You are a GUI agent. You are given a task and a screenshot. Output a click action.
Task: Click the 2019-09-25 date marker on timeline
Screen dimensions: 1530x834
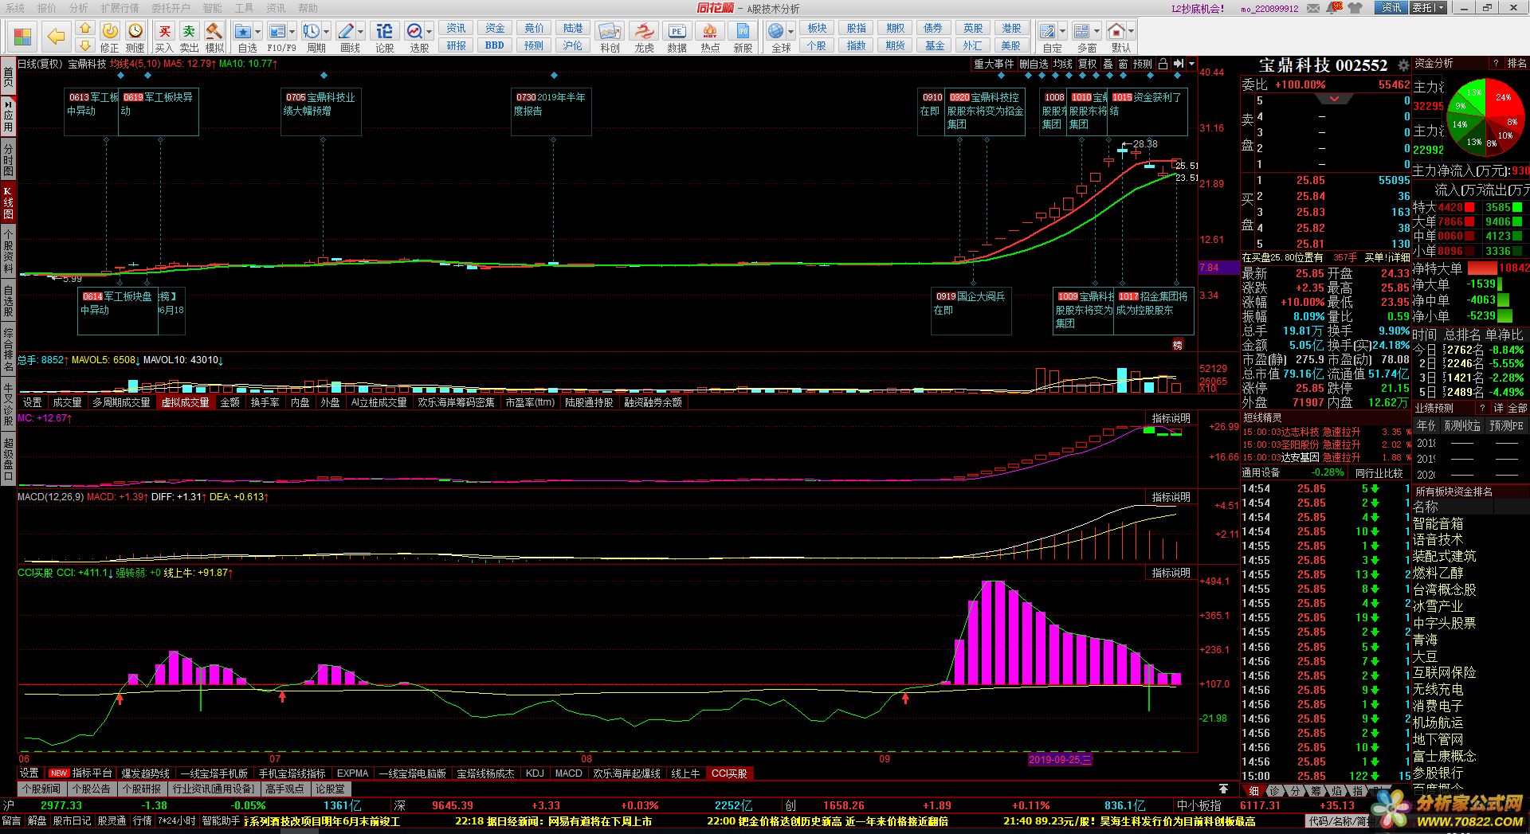[1060, 759]
